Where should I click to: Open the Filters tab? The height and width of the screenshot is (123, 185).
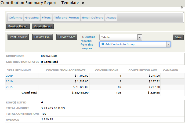coord(46,18)
